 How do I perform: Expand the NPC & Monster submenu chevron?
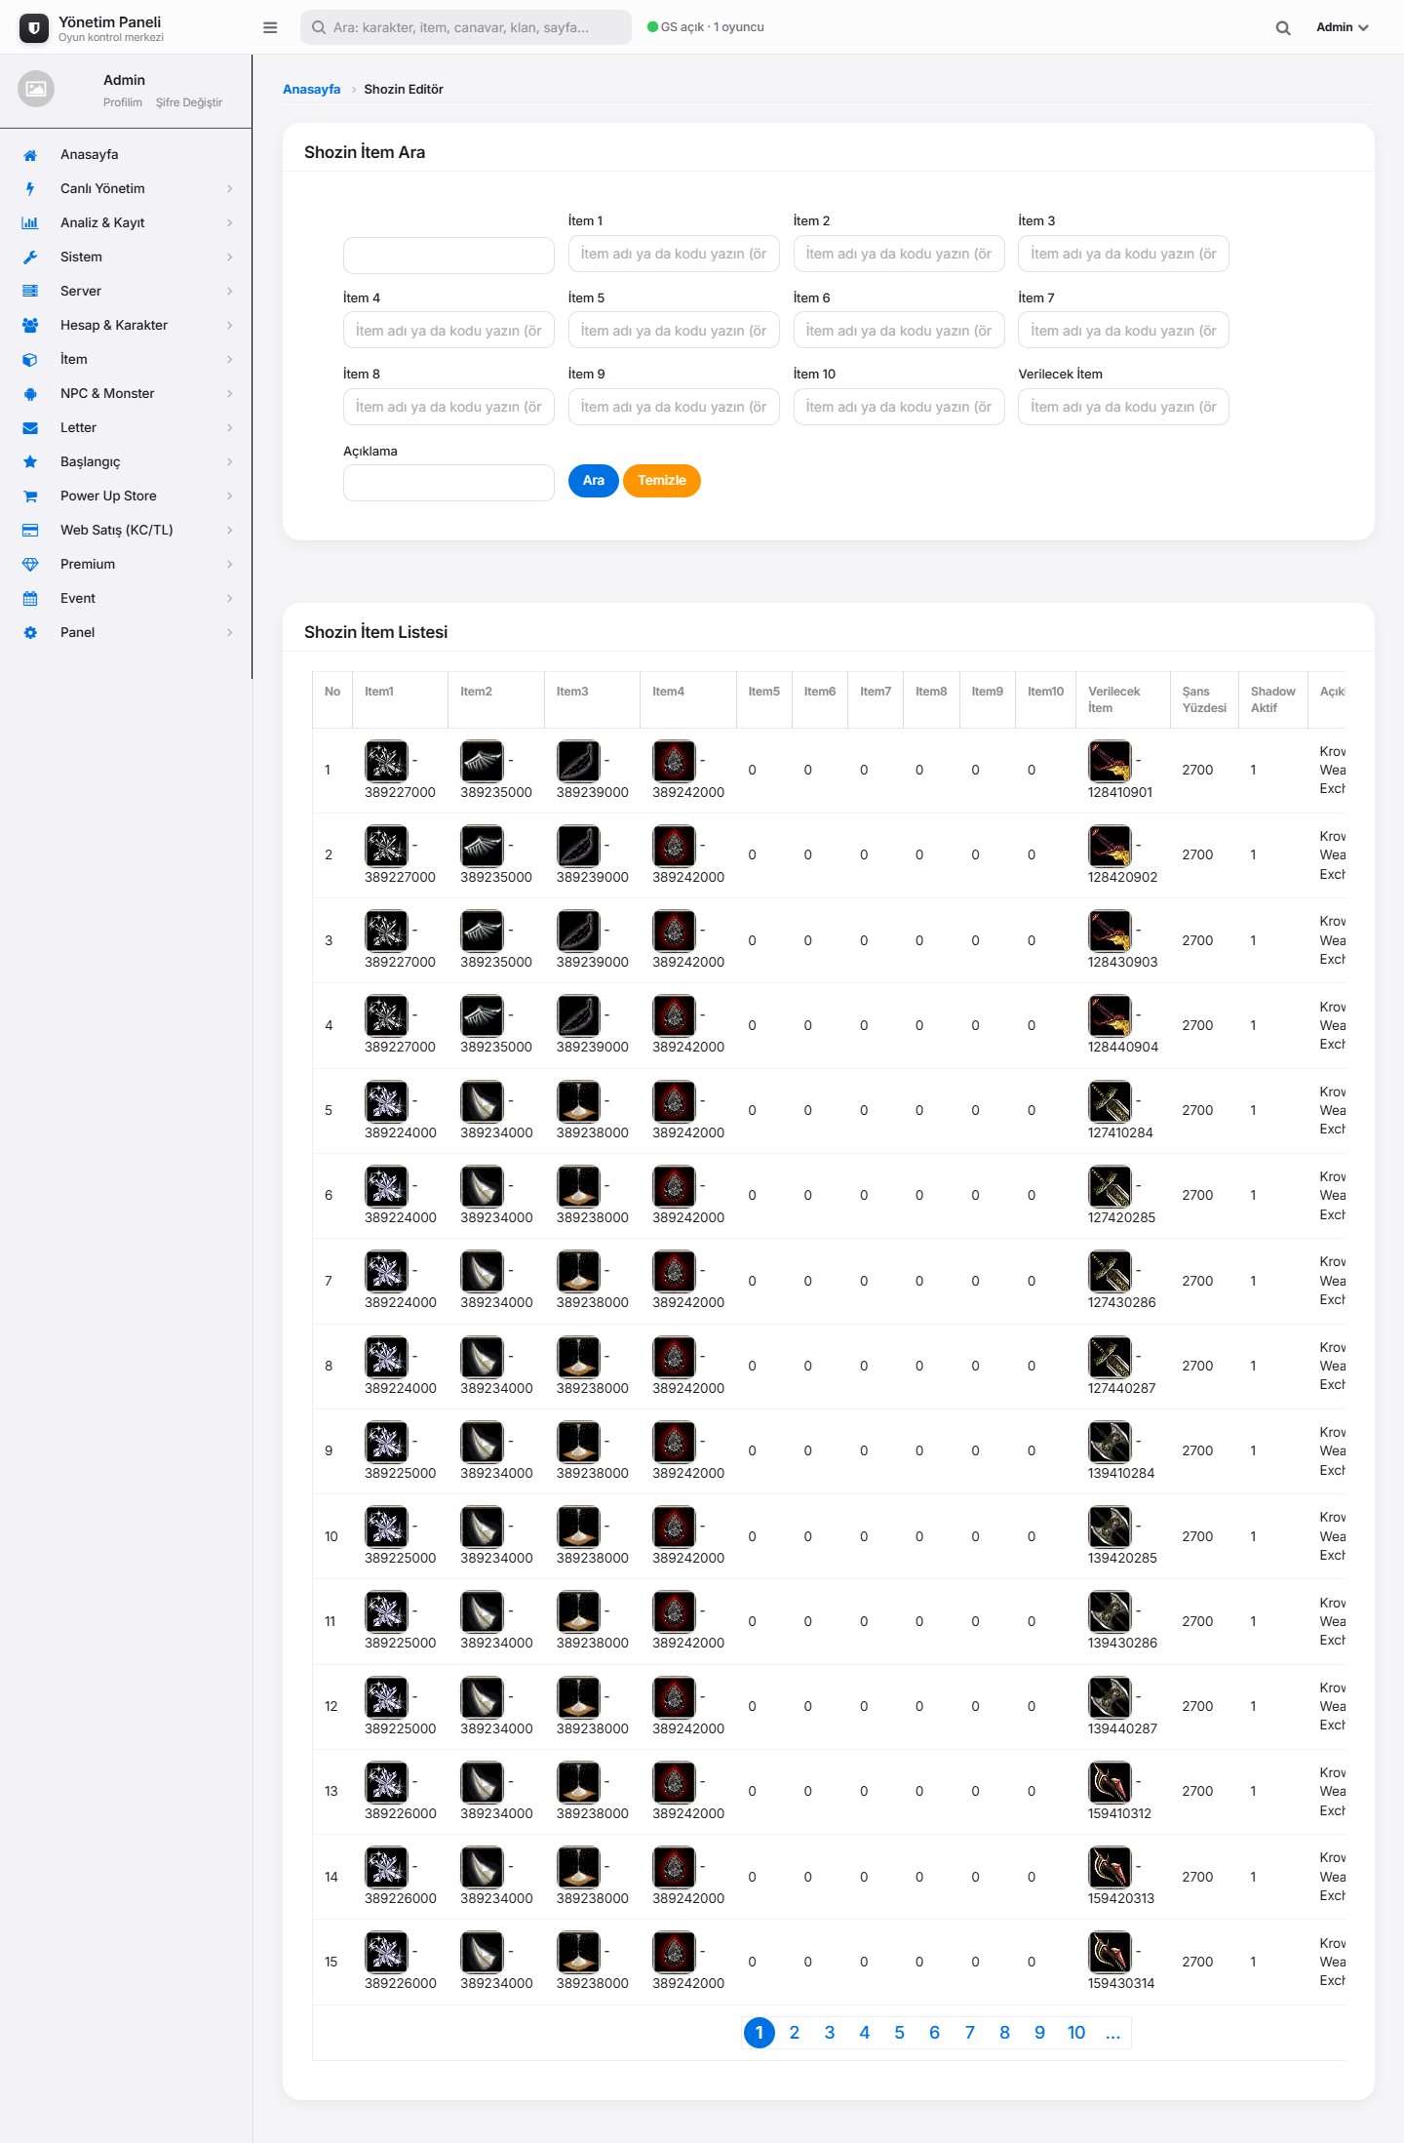click(x=230, y=394)
